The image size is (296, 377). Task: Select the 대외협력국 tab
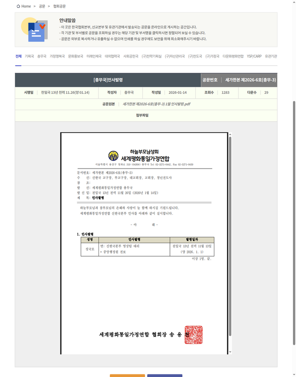(112, 56)
